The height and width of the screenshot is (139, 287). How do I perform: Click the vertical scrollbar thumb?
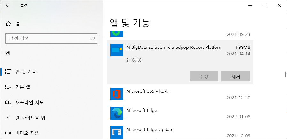[285, 74]
